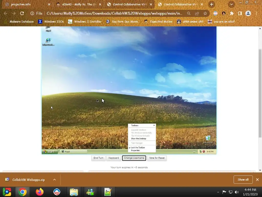
Task: Click Show all downloads button
Action: 243,180
